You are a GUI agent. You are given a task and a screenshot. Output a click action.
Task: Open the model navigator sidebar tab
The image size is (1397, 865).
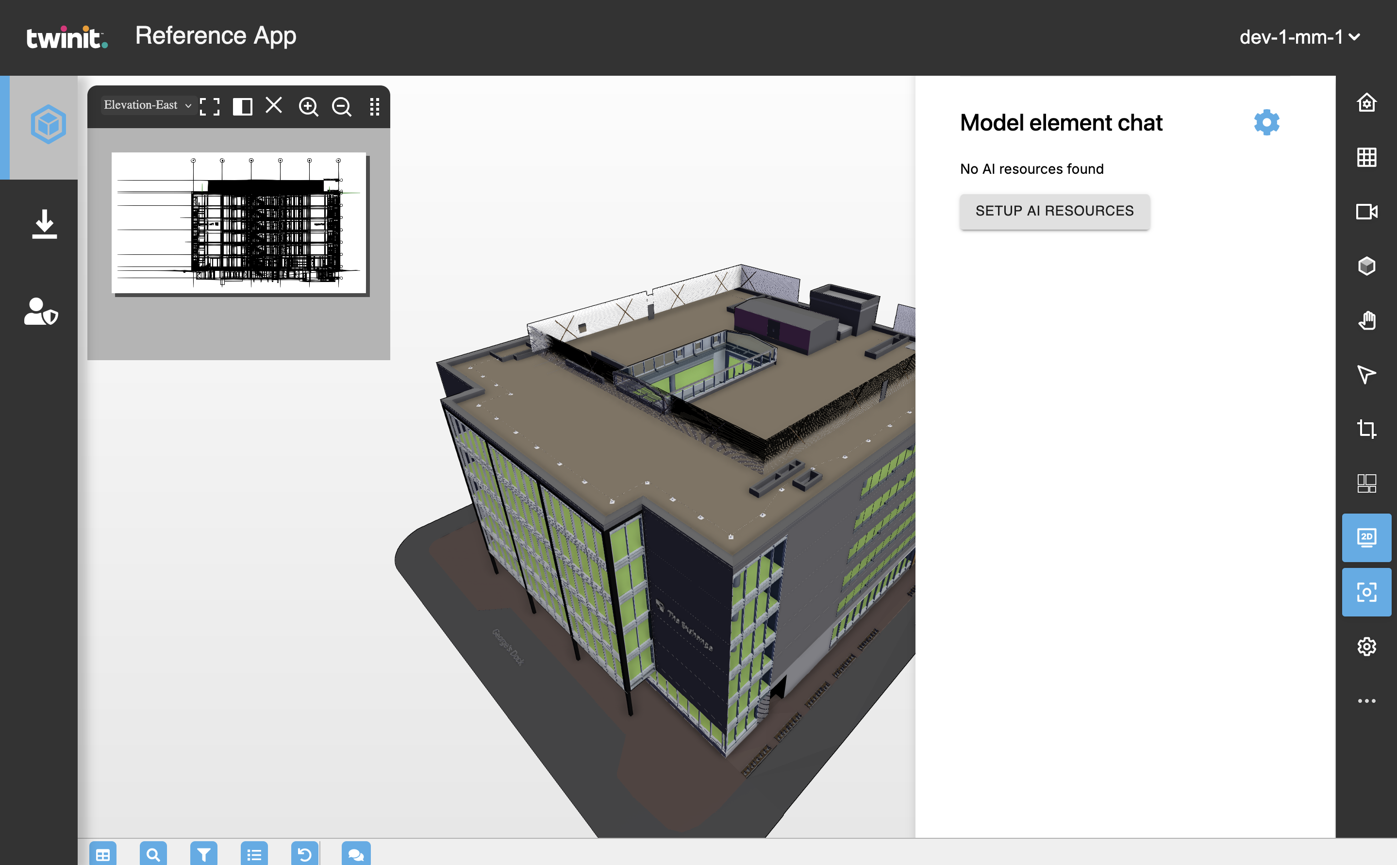tap(48, 124)
